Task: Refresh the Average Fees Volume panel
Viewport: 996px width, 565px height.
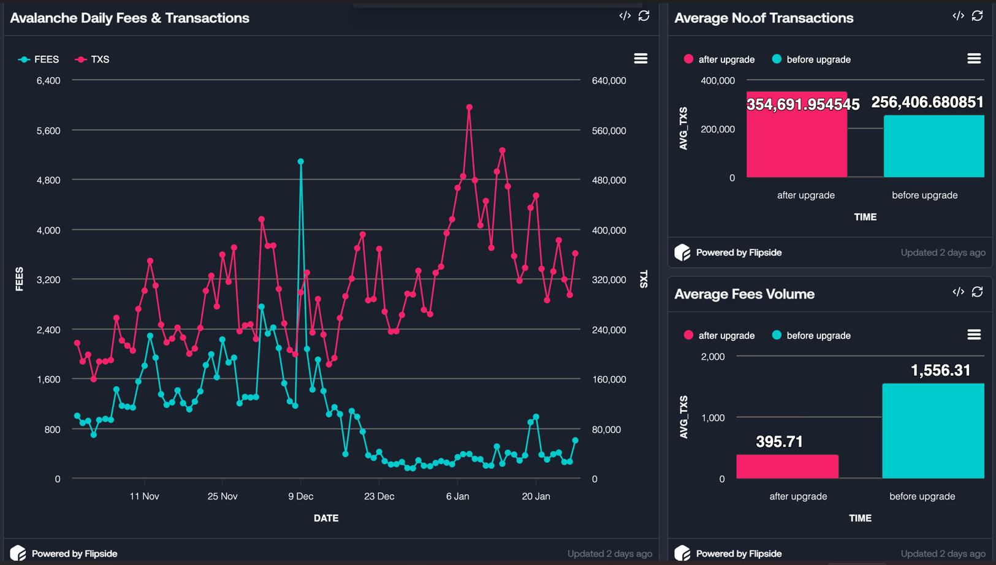Action: click(x=977, y=292)
